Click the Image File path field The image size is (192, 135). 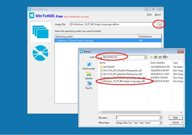click(114, 24)
